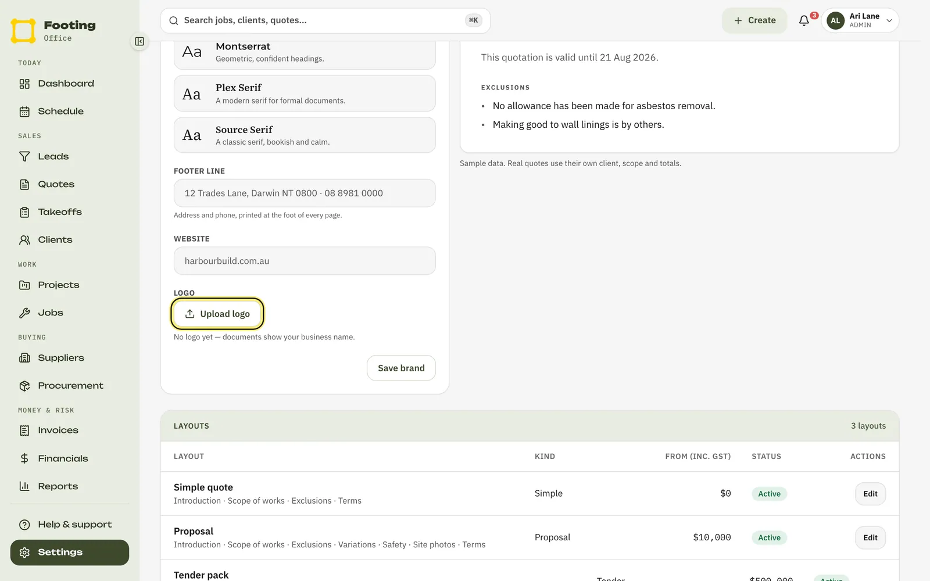Open Takeoffs via its clipboard icon
930x581 pixels.
pos(24,212)
